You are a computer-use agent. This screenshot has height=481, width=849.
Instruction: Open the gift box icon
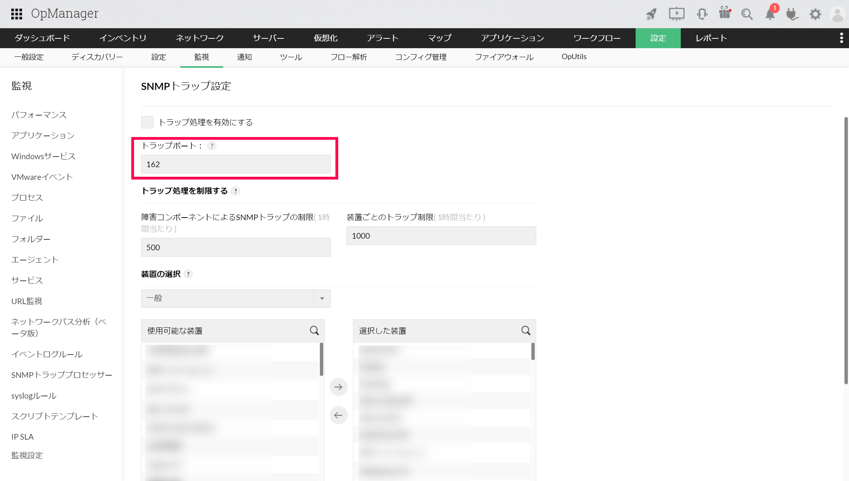pos(724,13)
